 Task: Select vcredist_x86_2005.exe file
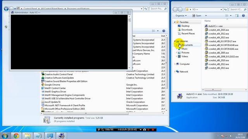click(x=217, y=53)
